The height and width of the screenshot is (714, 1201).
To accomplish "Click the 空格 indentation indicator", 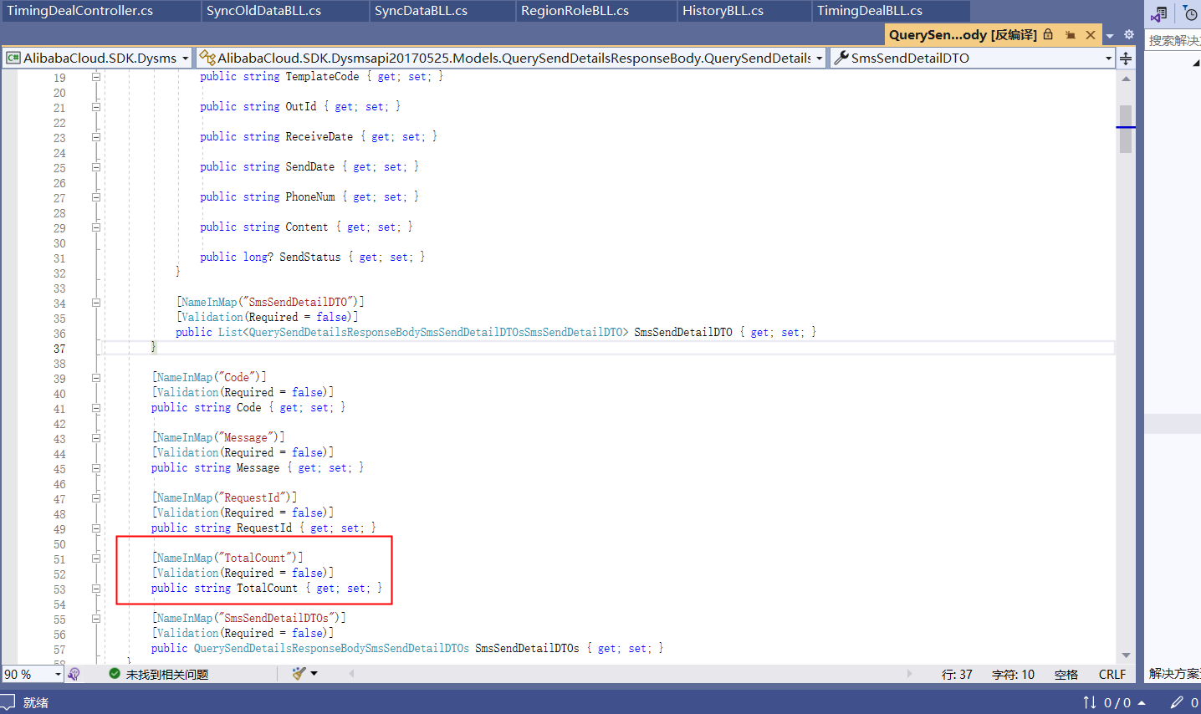I will [x=1066, y=674].
